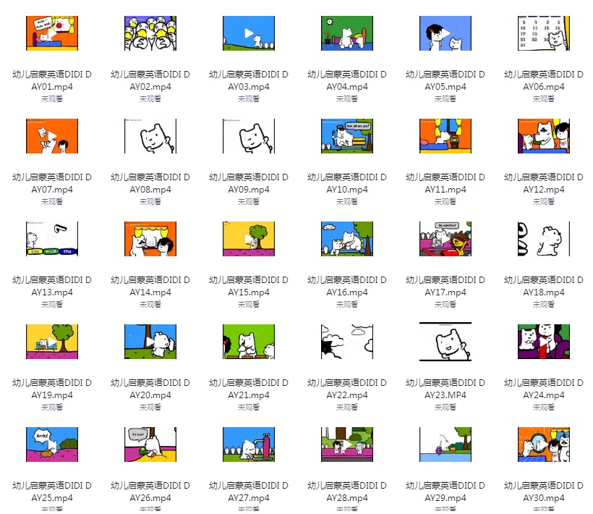This screenshot has width=593, height=514.
Task: Select file name 幼儿启蒙英语DIDI DAY06.mp4
Action: click(x=544, y=80)
